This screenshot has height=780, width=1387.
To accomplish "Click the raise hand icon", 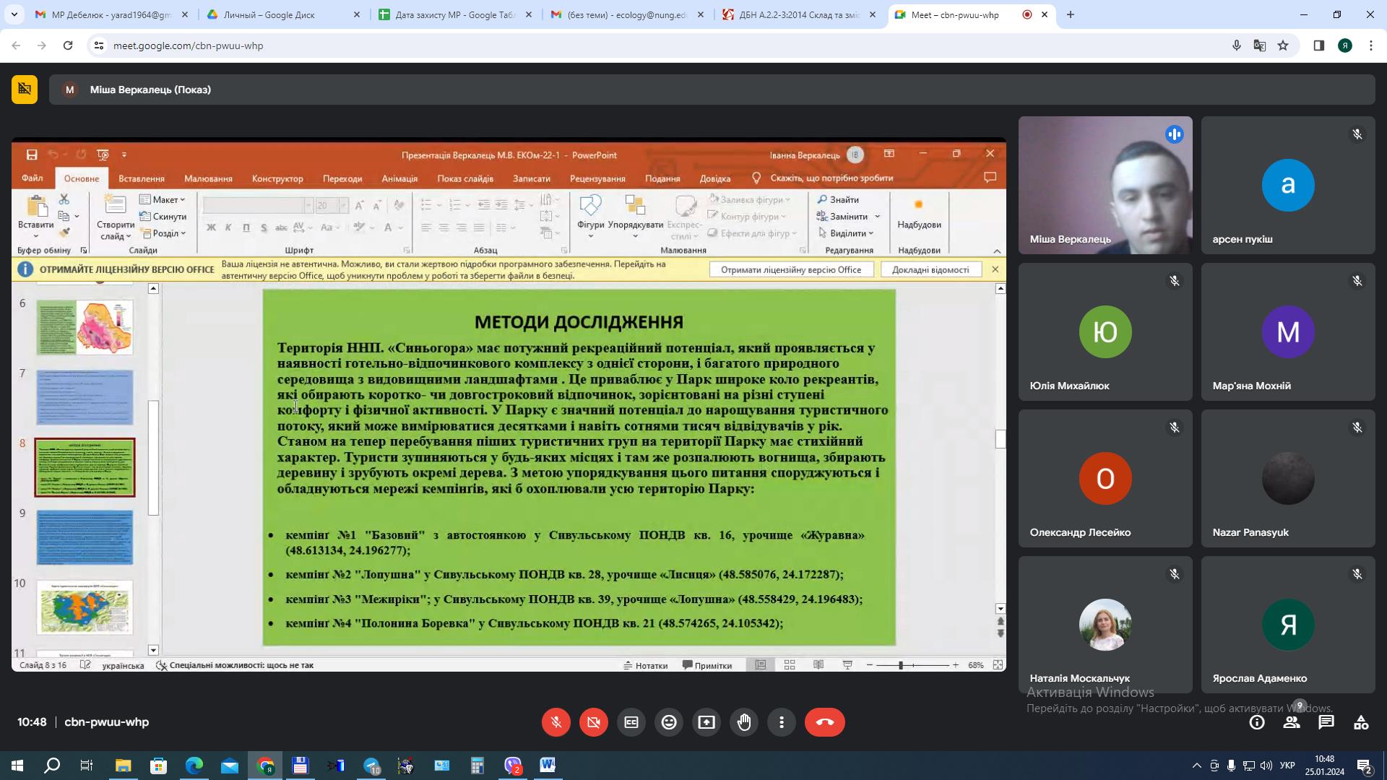I will coord(744,722).
